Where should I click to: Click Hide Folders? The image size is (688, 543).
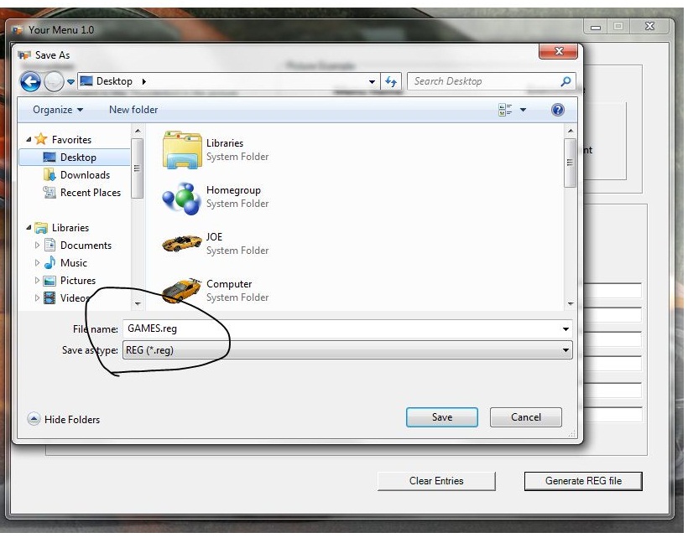[64, 420]
